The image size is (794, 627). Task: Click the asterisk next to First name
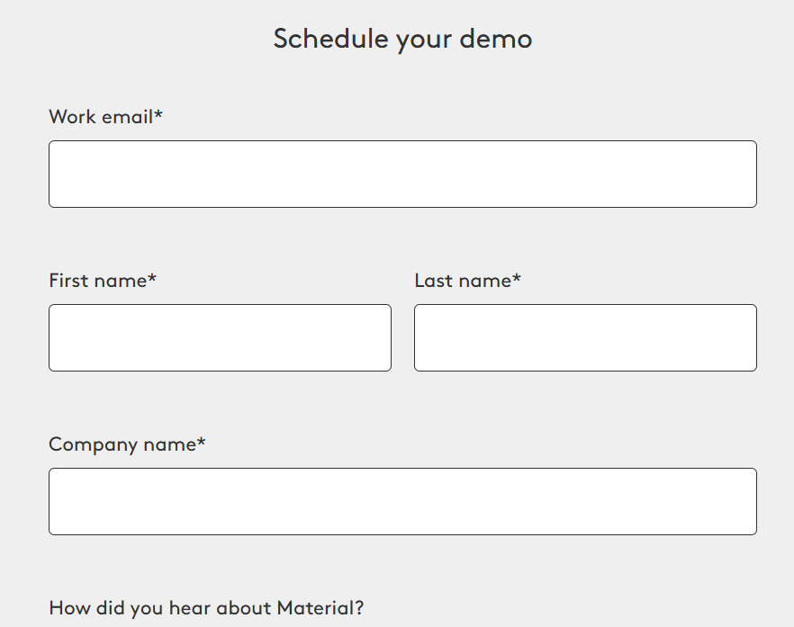pyautogui.click(x=151, y=279)
